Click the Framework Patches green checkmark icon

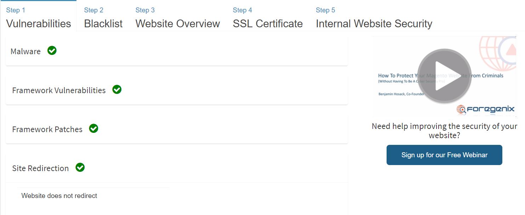[93, 129]
